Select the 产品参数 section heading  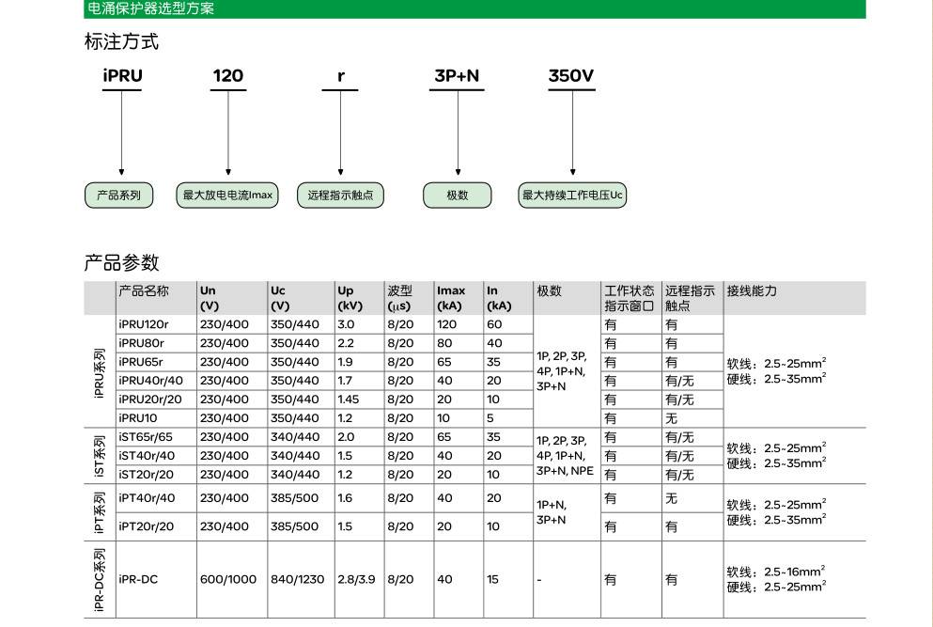(121, 262)
